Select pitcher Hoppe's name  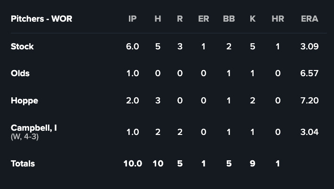24,101
